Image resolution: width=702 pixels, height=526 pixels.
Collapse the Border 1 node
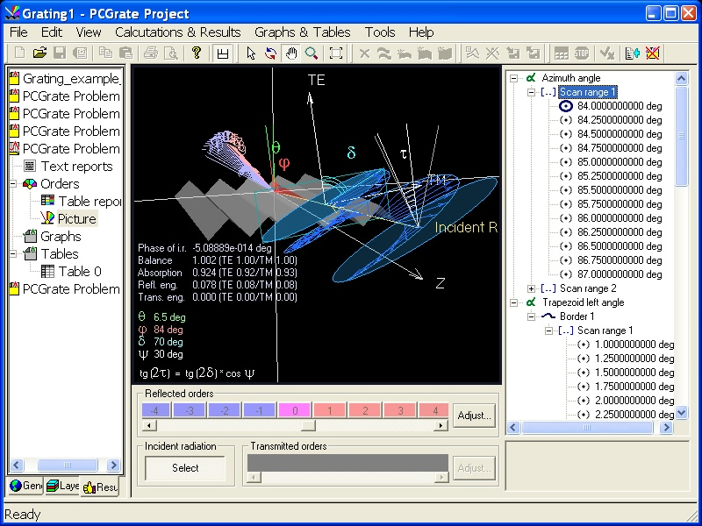pos(532,316)
